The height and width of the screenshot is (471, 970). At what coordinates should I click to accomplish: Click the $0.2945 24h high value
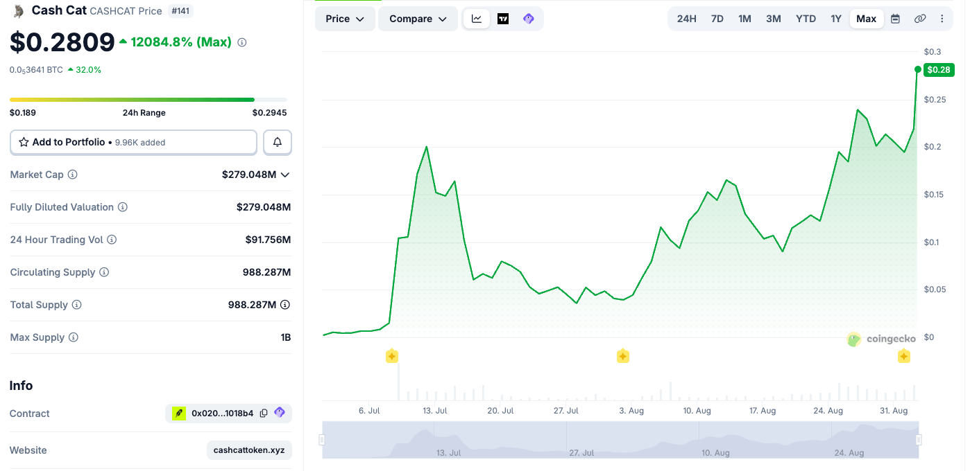(269, 113)
